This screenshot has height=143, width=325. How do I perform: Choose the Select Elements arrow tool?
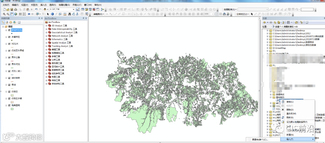(48, 14)
